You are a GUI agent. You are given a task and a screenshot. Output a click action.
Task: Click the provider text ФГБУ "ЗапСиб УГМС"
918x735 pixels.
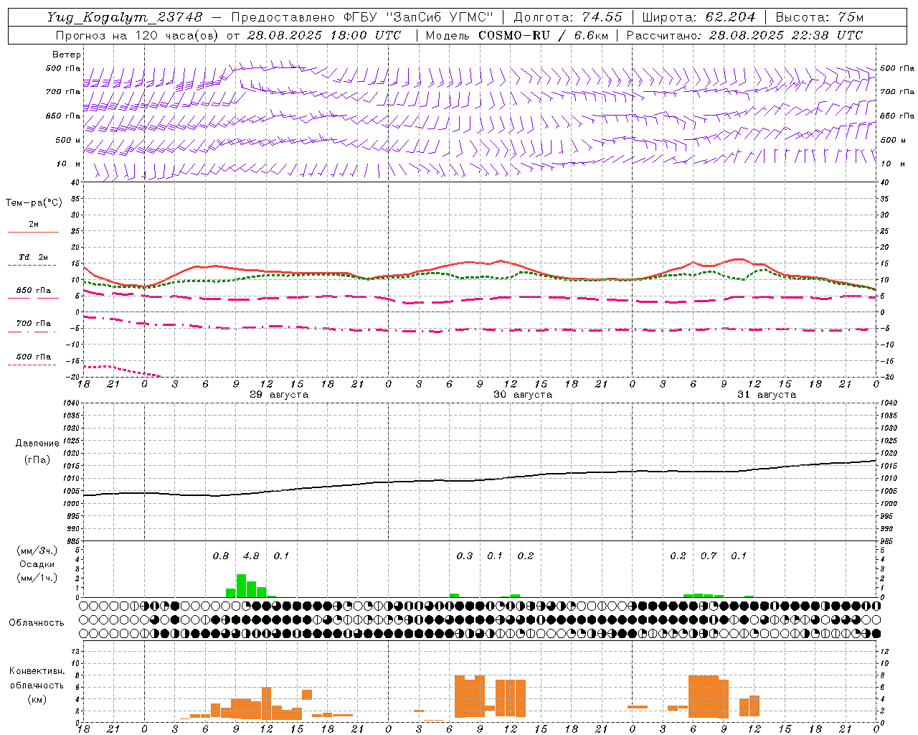417,17
